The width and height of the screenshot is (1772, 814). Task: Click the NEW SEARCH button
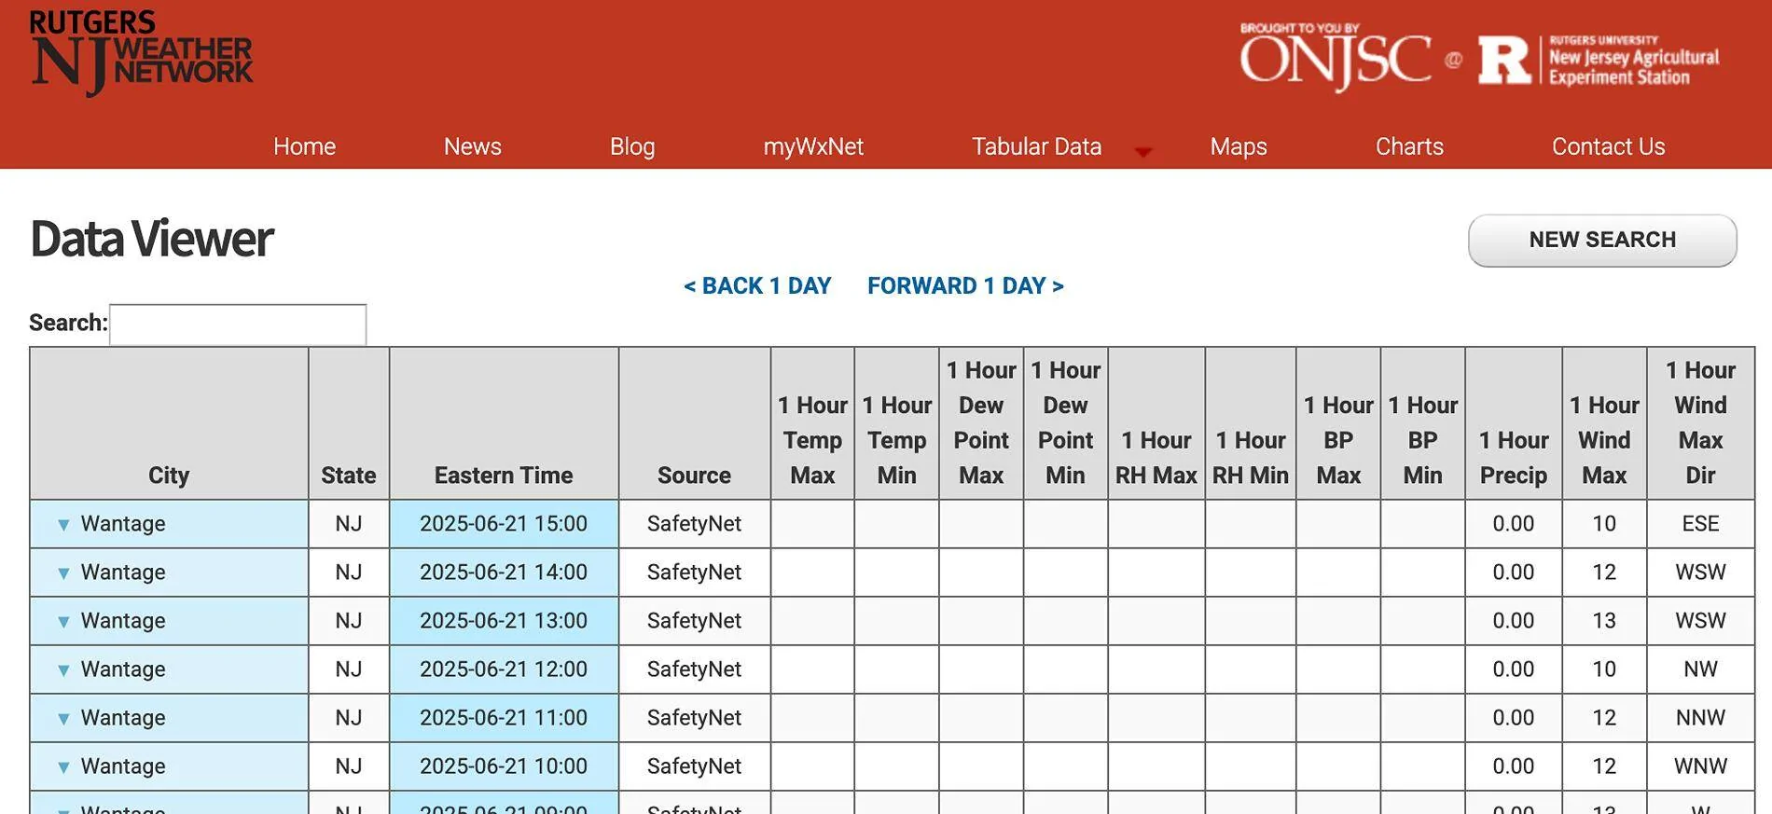click(1602, 241)
